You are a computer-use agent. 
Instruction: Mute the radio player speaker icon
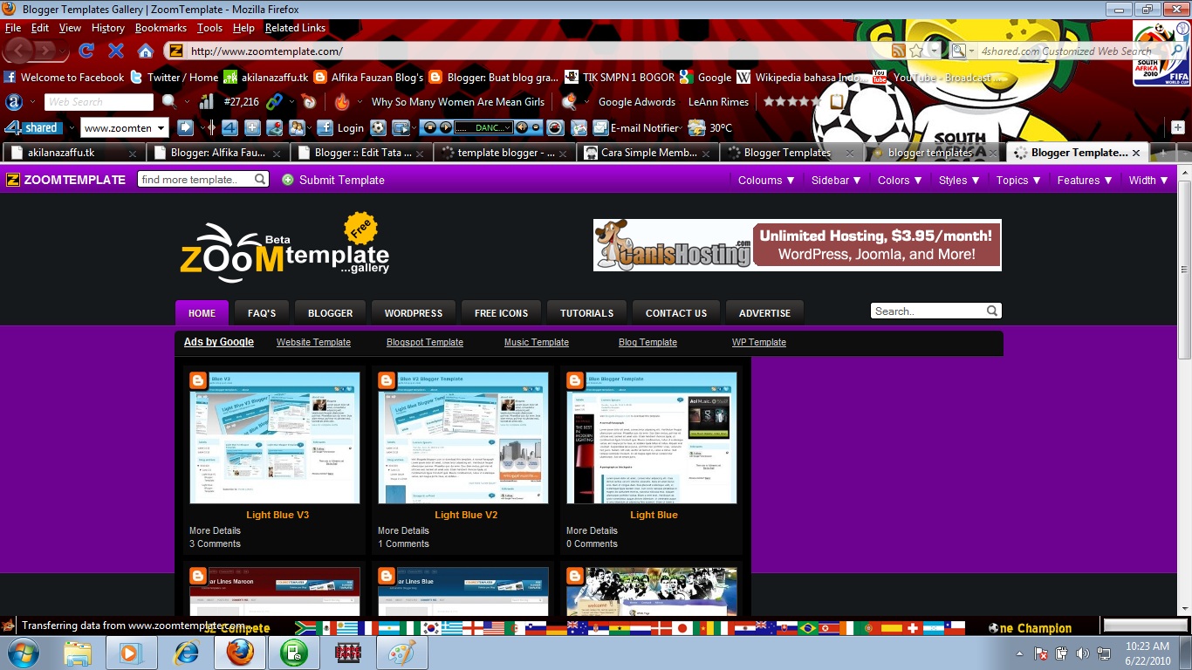click(521, 128)
